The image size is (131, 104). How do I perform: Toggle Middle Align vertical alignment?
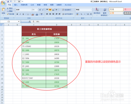pos(50,10)
